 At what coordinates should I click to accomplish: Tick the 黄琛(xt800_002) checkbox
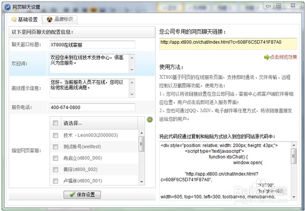pyautogui.click(x=56, y=170)
